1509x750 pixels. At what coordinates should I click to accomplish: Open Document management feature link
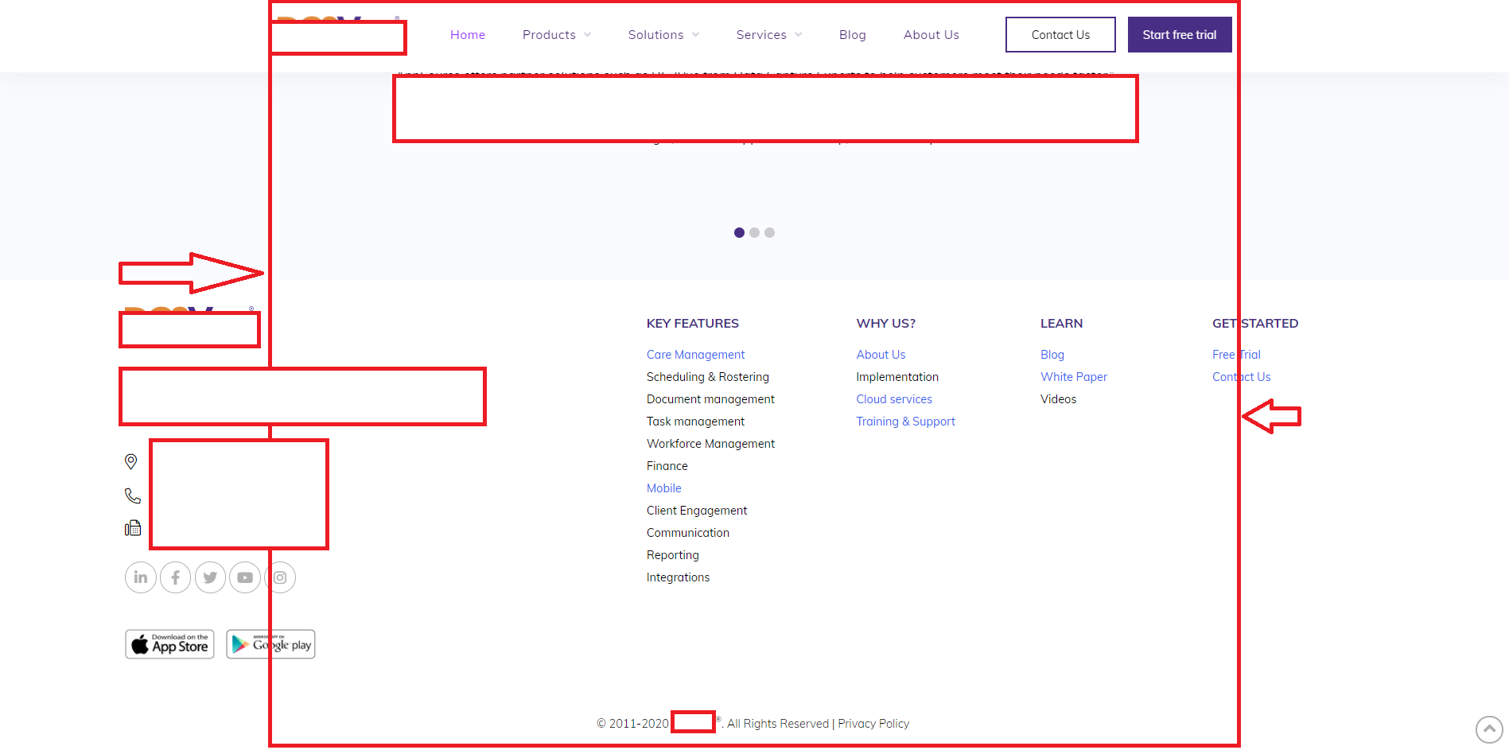[710, 399]
